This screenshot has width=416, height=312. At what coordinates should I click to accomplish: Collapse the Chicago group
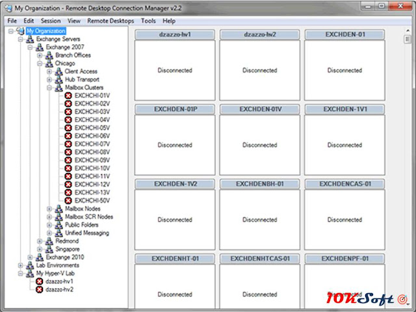(40, 64)
